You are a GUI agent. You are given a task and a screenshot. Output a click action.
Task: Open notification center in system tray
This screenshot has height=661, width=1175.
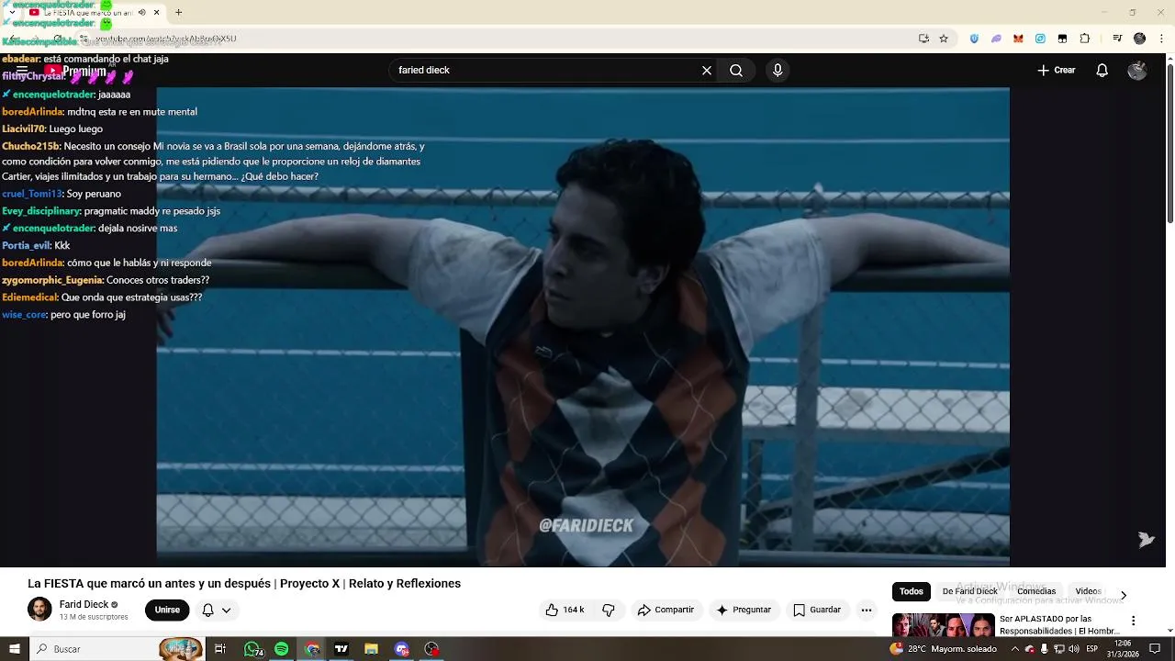(1155, 649)
